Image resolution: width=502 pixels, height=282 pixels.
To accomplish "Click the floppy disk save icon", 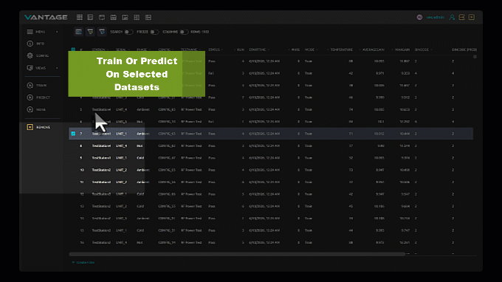I will click(114, 17).
